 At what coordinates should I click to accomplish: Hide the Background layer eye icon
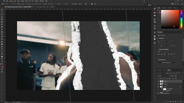click(158, 93)
